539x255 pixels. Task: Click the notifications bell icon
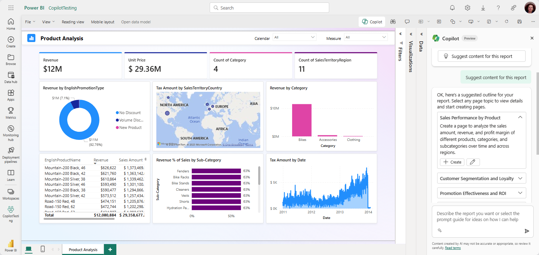point(452,8)
